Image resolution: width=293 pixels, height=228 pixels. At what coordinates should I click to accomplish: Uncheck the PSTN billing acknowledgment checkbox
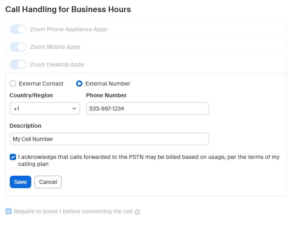13,157
